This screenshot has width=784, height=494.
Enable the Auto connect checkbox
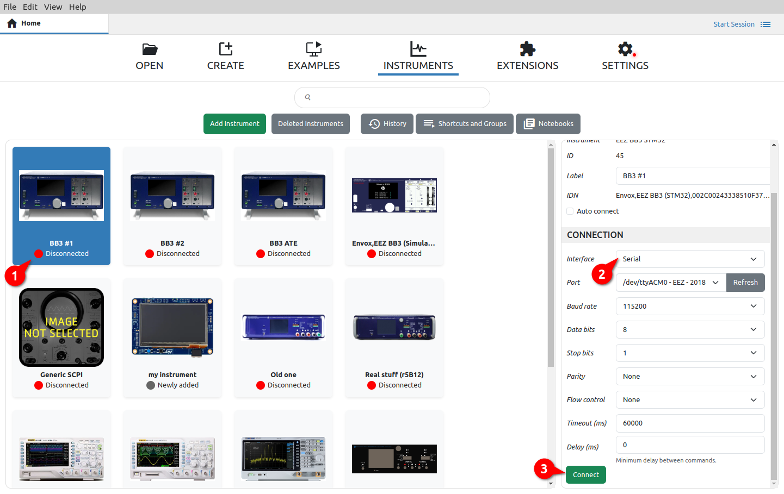pos(570,211)
